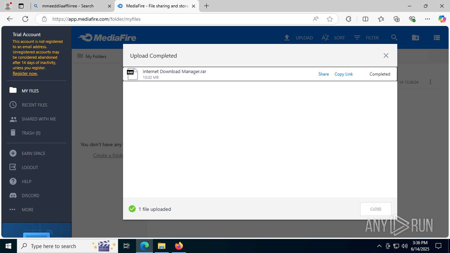Viewport: 450px width, 253px height.
Task: Click the Register now link
Action: 25,73
